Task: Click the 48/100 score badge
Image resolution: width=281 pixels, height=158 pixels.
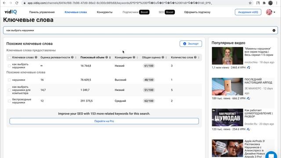Action: click(x=149, y=80)
